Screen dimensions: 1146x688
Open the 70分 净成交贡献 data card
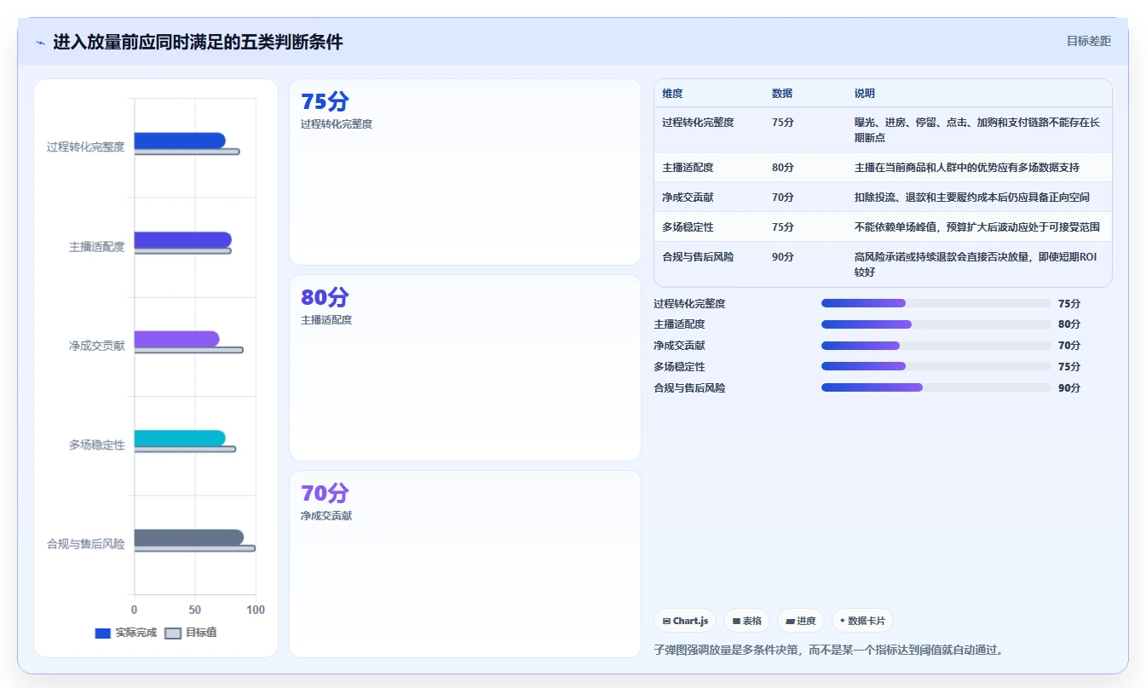[465, 564]
